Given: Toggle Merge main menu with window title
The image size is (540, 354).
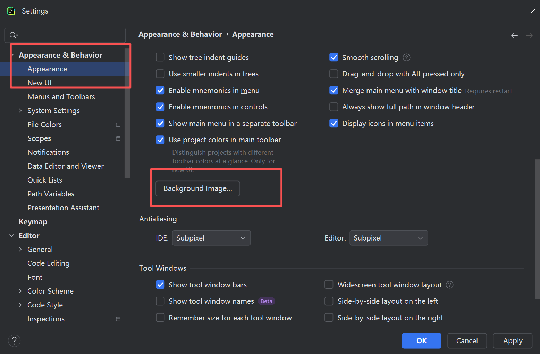Looking at the screenshot, I should [334, 90].
